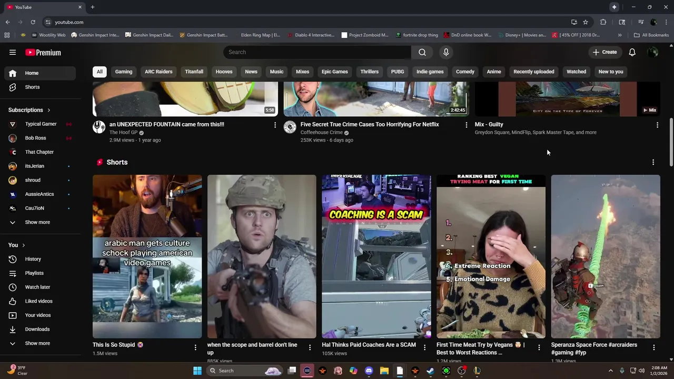The image size is (674, 379).
Task: Click the page vertical scrollbar
Action: tap(671, 142)
